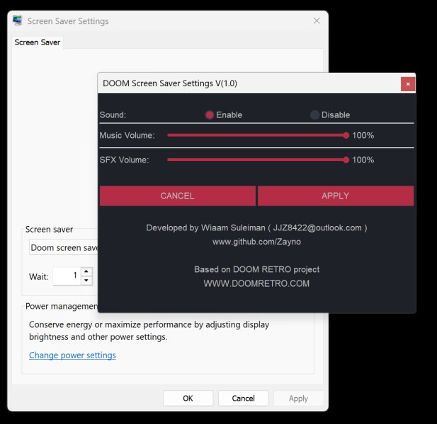Open the www.github.com/Zayno link

(x=256, y=242)
